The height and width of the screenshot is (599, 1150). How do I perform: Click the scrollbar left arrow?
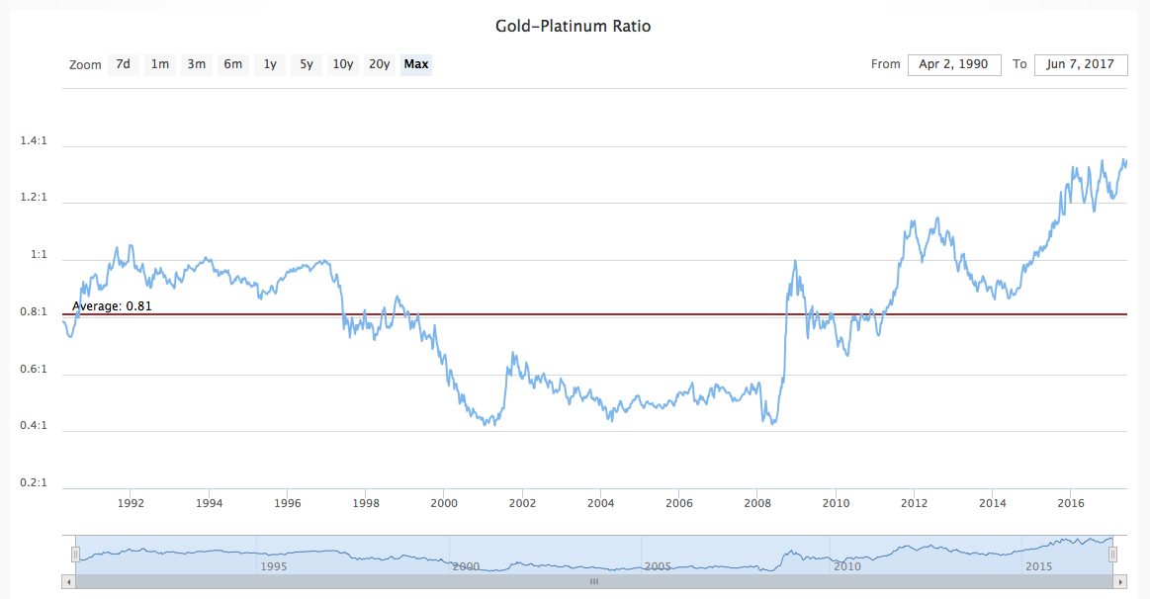pyautogui.click(x=68, y=582)
